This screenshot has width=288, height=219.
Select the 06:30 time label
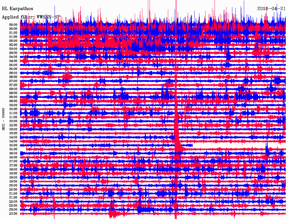(13, 77)
